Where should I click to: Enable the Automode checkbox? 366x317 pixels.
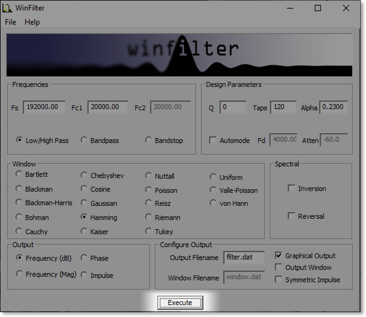pos(213,140)
